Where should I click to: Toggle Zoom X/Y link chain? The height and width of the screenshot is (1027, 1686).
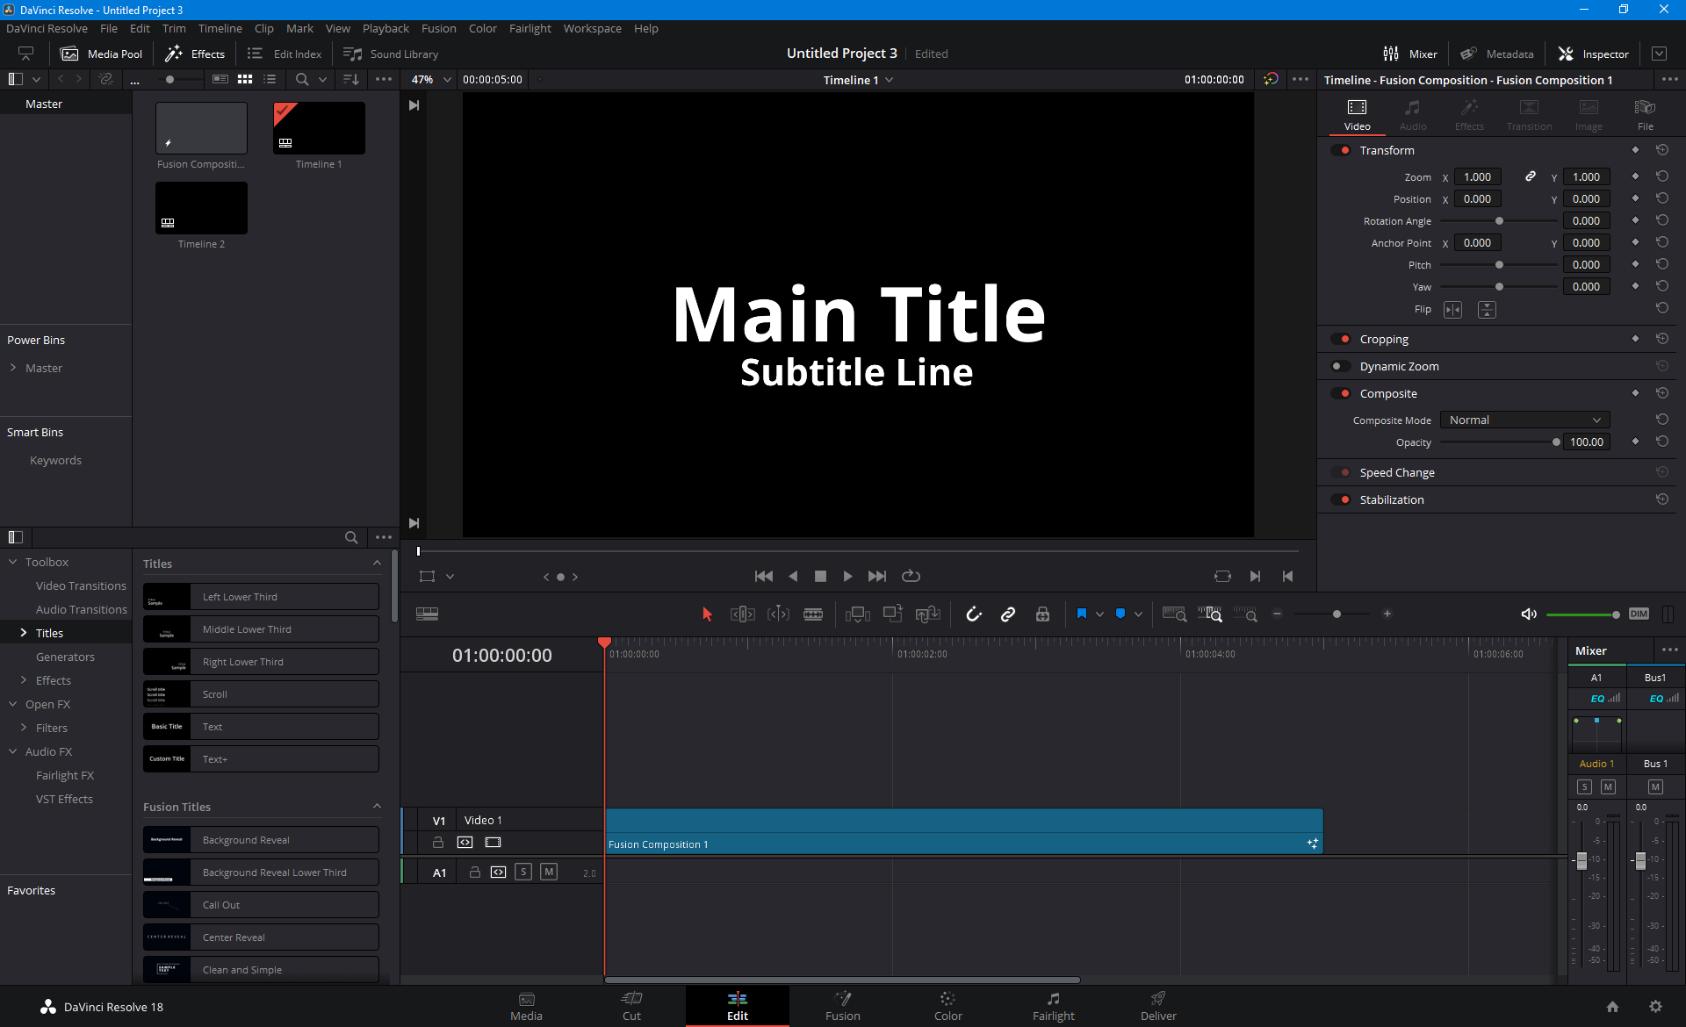pos(1530,176)
